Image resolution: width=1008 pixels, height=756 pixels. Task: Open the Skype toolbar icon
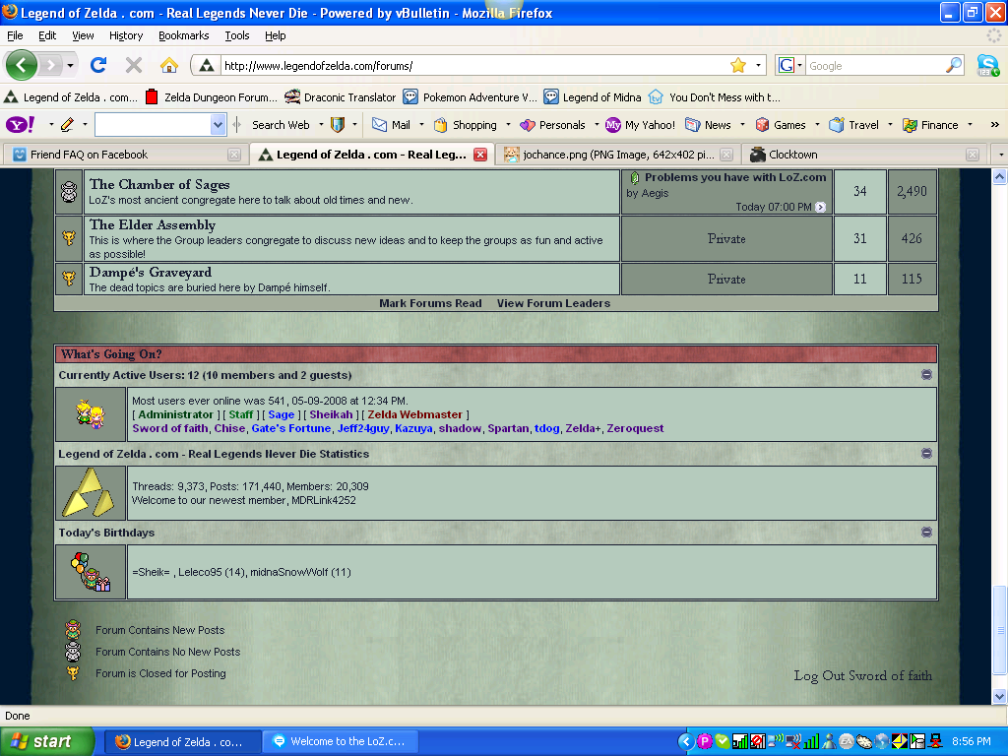pos(988,66)
